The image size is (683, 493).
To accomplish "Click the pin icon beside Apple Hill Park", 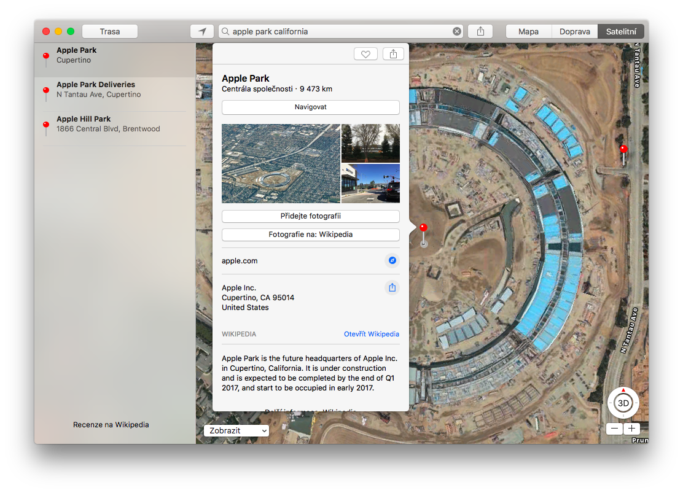I will pyautogui.click(x=45, y=128).
